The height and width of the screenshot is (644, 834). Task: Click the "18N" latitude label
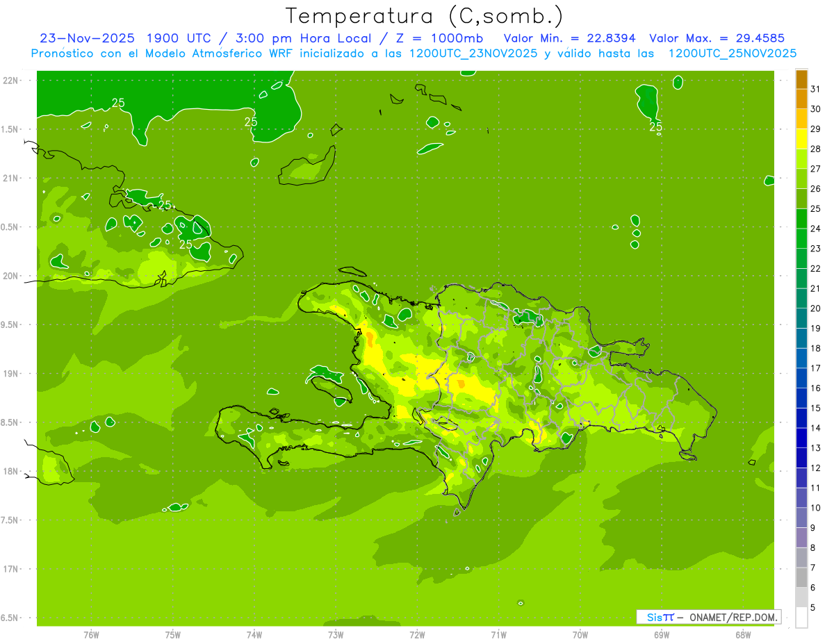click(10, 472)
